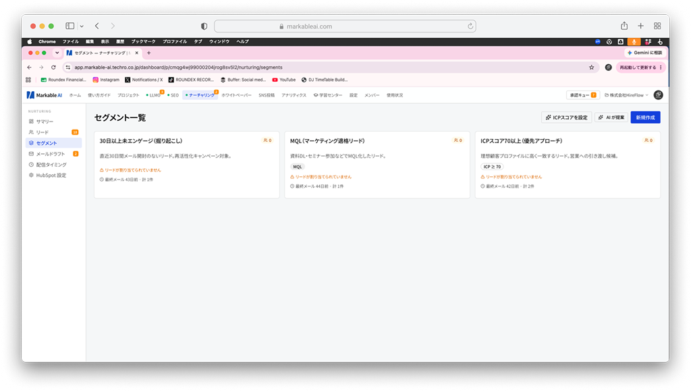This screenshot has height=391, width=691.
Task: Open the 使い方ガイド nav item
Action: point(99,95)
